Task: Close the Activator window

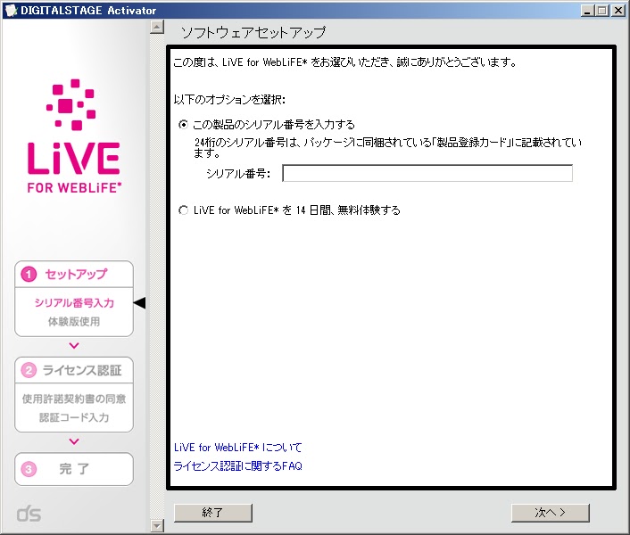Action: point(618,11)
